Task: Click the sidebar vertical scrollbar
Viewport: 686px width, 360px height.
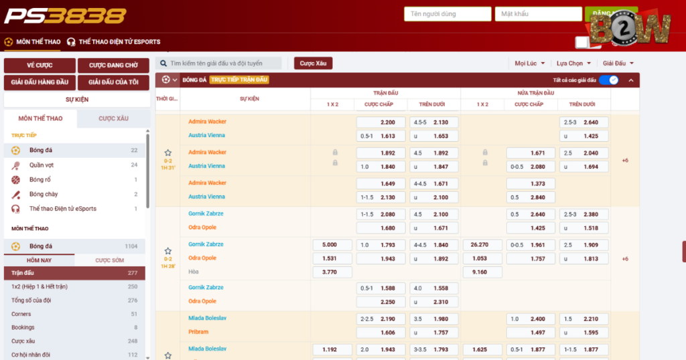Action: point(147,171)
